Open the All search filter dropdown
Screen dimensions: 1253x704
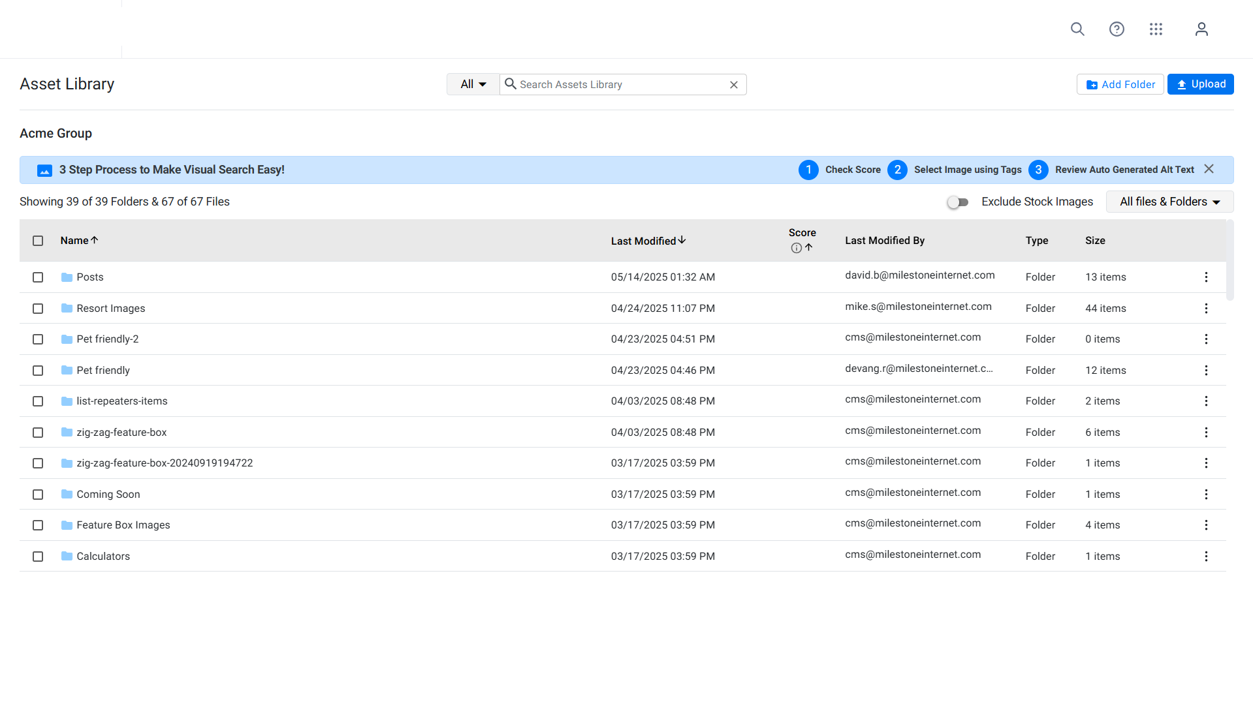click(x=473, y=84)
